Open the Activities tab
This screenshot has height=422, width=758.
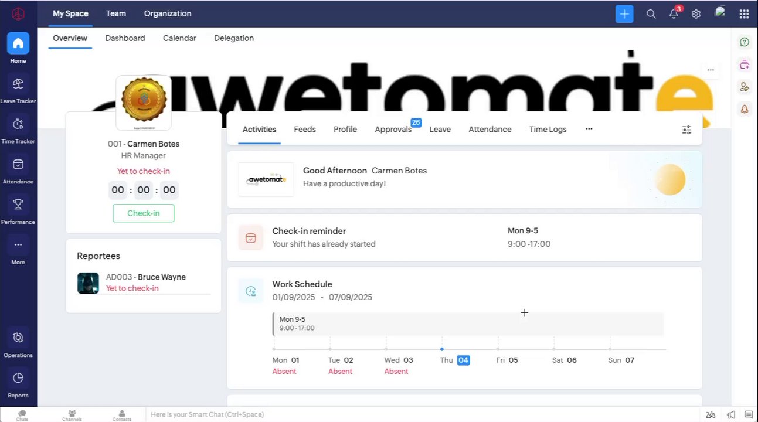coord(259,130)
